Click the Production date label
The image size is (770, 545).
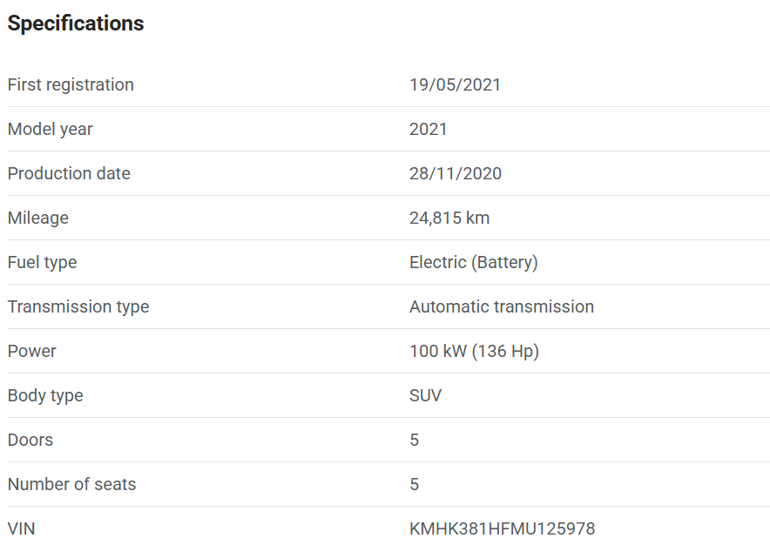coord(69,173)
